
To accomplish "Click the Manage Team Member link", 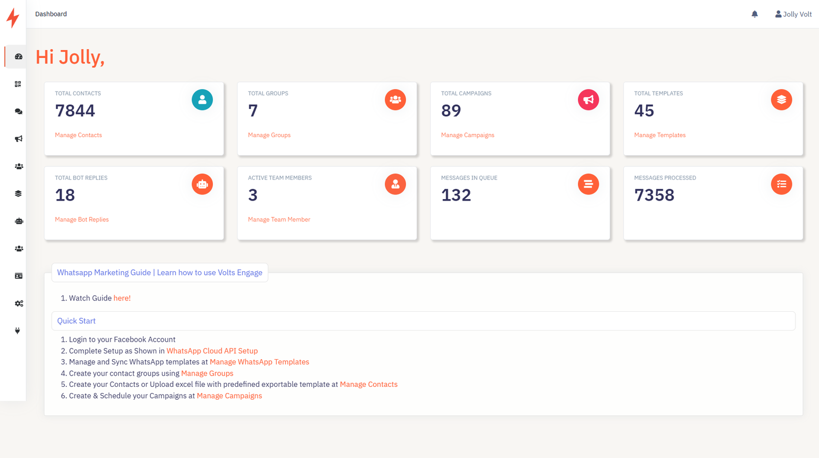I will tap(279, 220).
